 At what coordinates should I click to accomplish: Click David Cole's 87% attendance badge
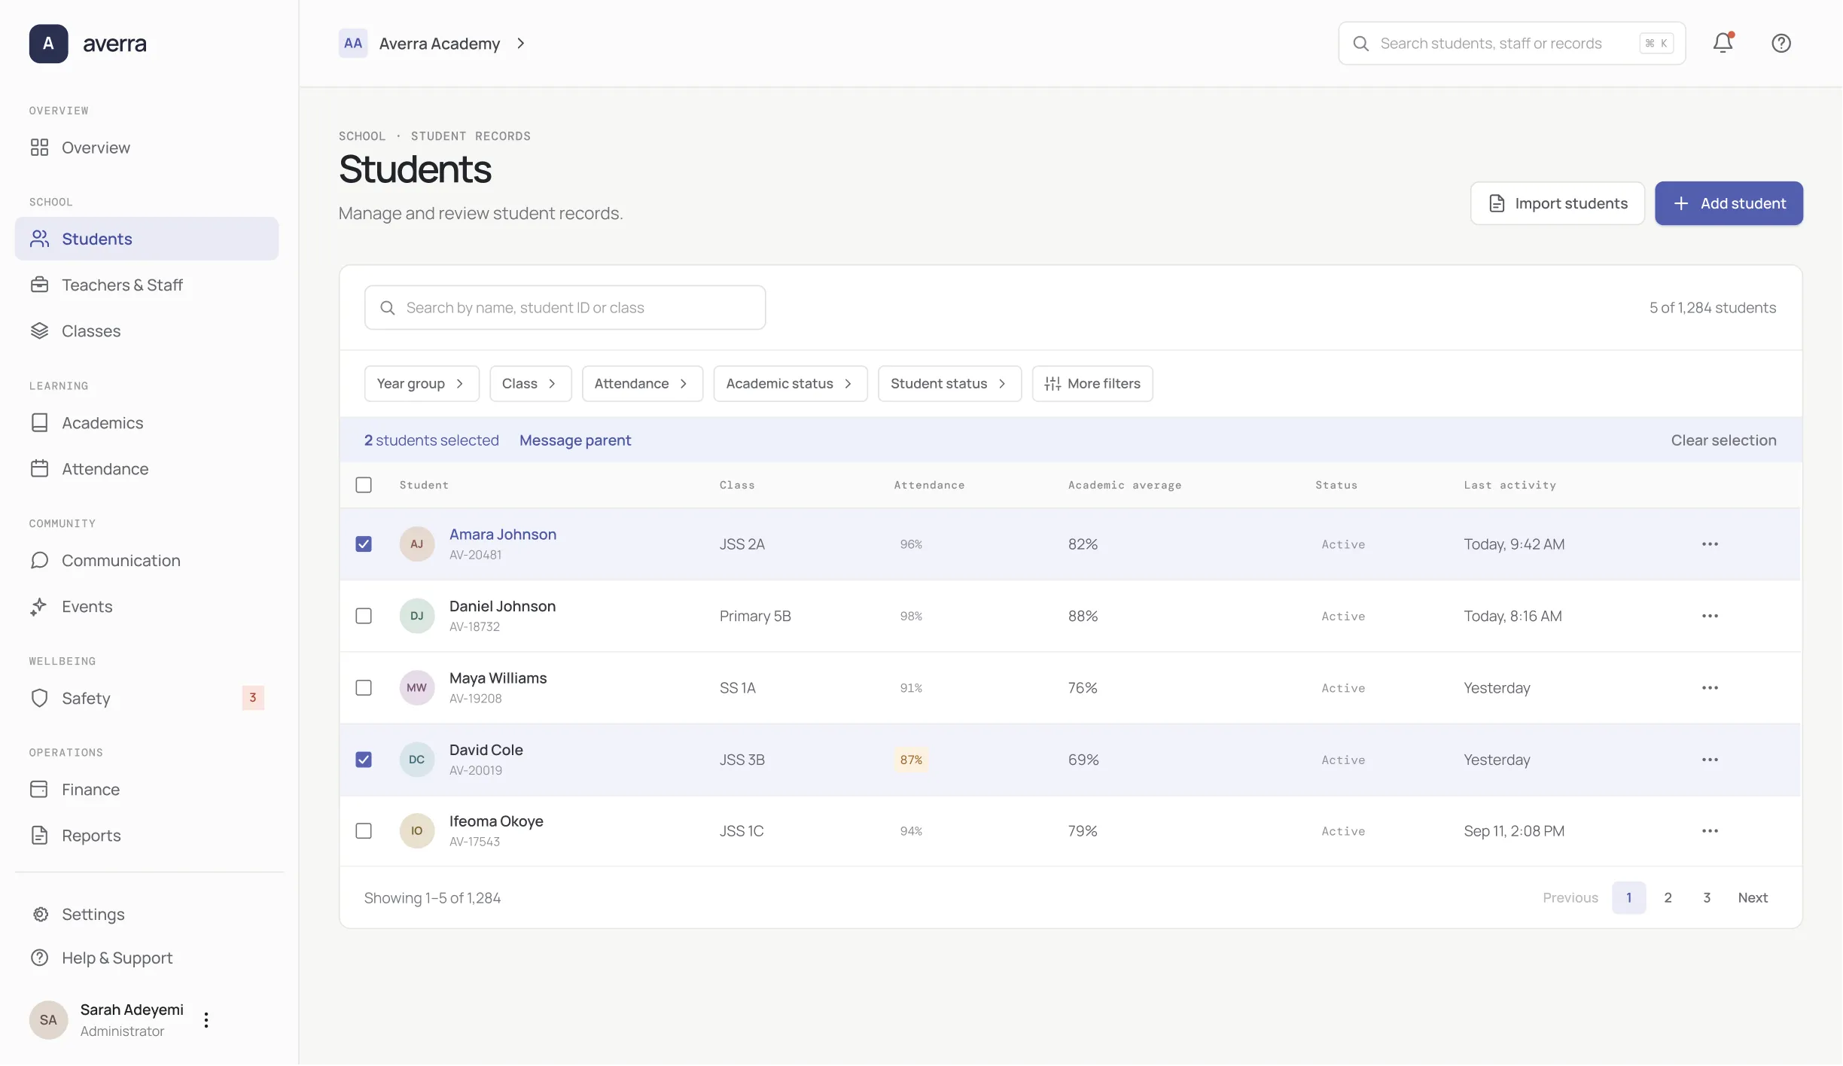click(x=911, y=760)
